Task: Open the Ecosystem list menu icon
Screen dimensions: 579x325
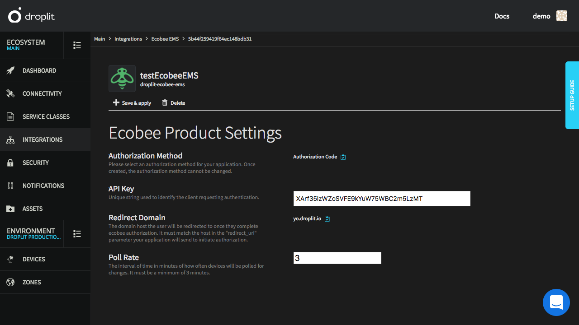Action: (77, 45)
